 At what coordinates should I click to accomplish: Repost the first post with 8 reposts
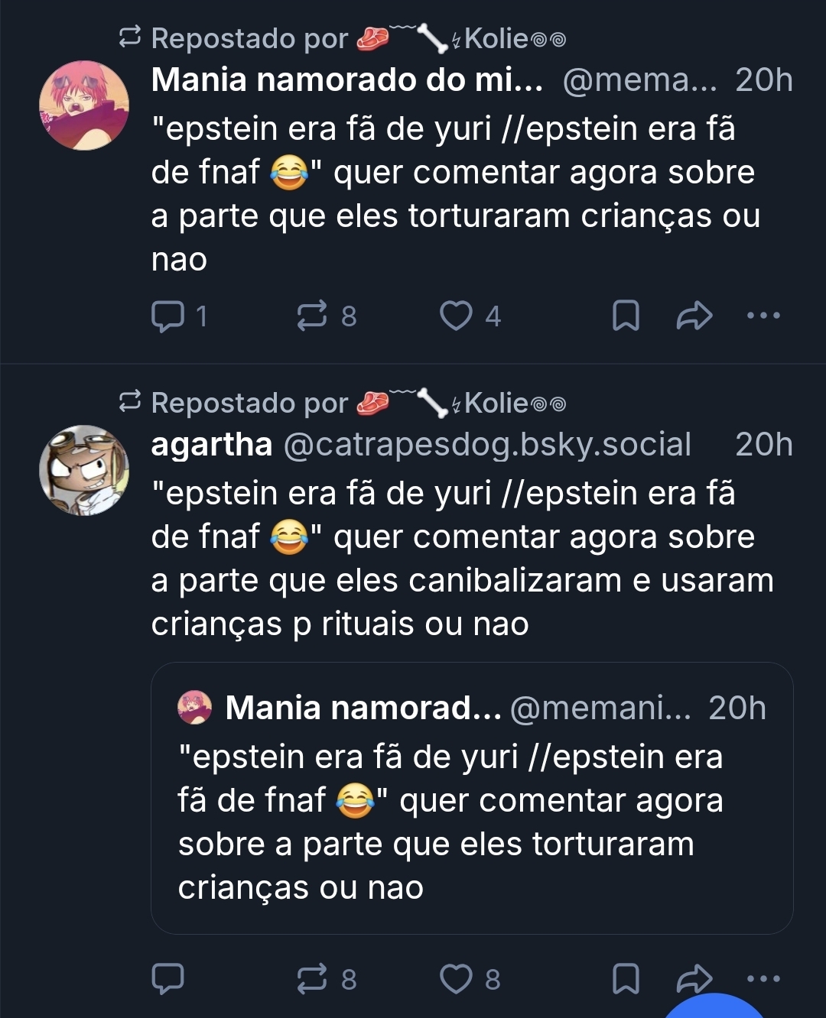[312, 316]
